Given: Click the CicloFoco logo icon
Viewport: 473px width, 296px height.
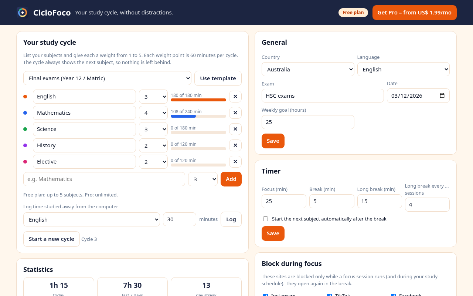Looking at the screenshot, I should [23, 13].
